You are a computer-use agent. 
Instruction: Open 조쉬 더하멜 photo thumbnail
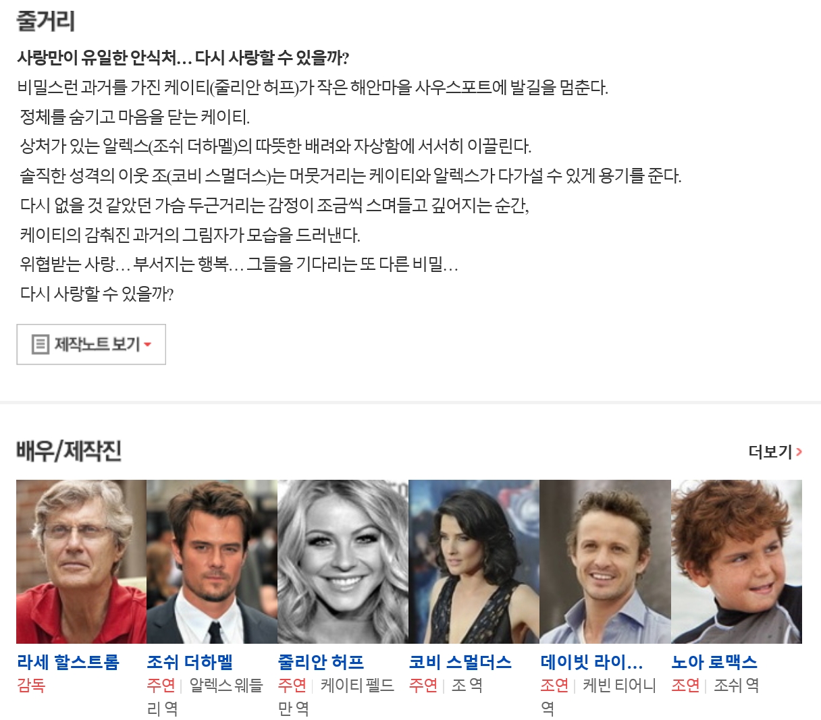[x=212, y=561]
